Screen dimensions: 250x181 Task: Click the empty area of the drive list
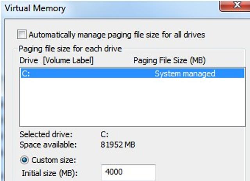pyautogui.click(x=132, y=102)
